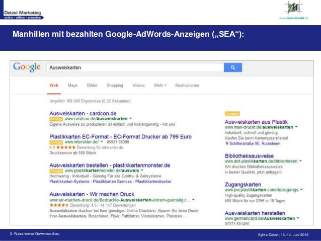Click the 'Plastikkarten-Systeme' sitelink
This screenshot has height=241, width=321.
(69, 182)
